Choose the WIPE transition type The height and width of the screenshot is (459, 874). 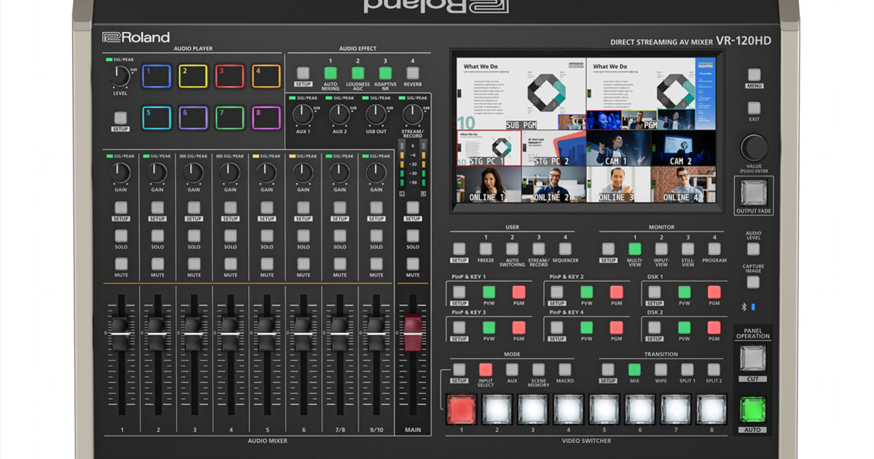(661, 369)
